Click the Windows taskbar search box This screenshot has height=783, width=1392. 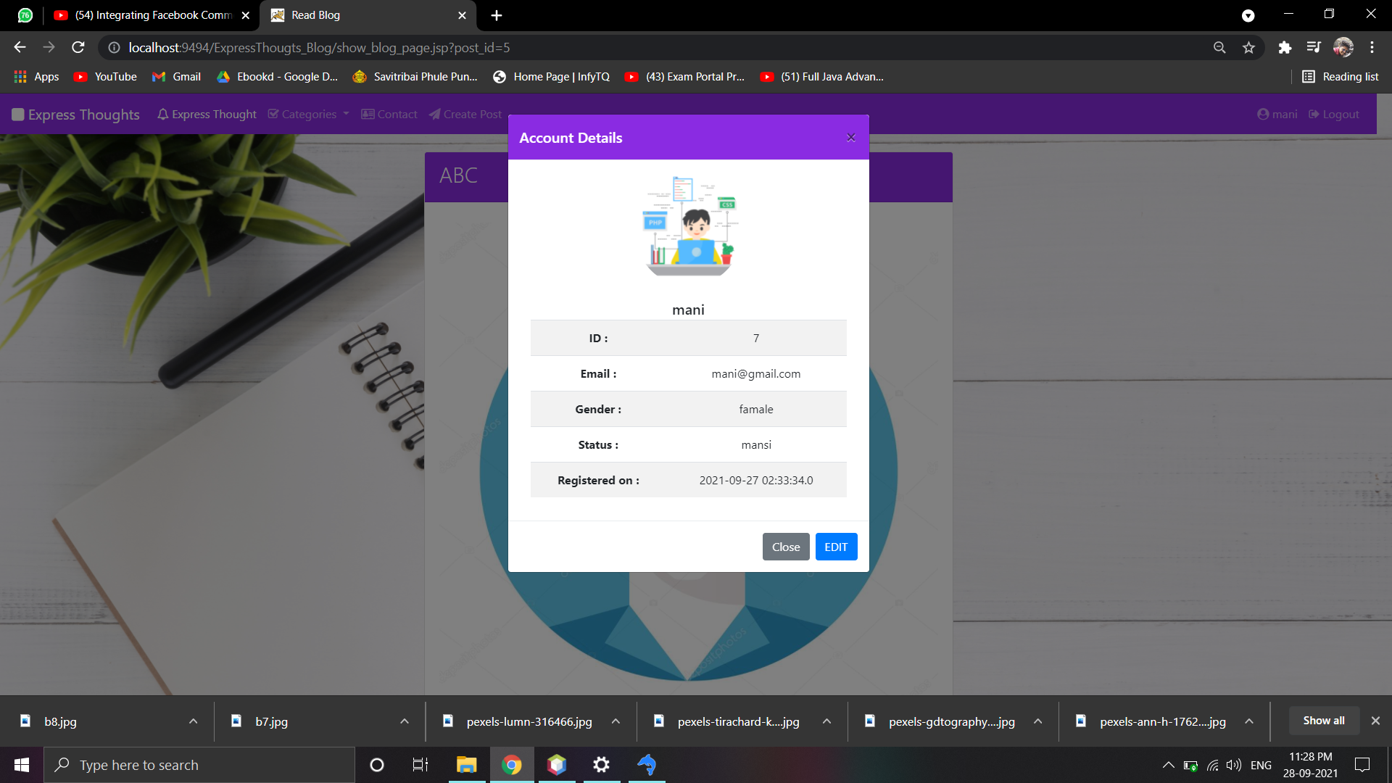coord(199,765)
